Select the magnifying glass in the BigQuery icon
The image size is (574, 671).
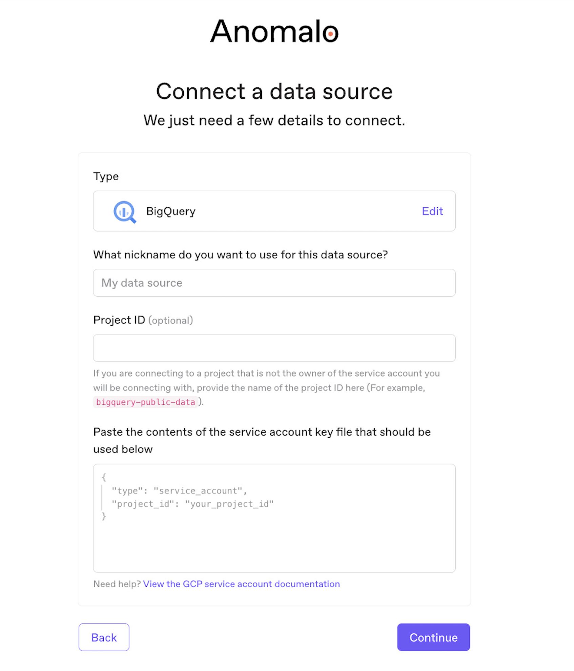[x=124, y=211]
